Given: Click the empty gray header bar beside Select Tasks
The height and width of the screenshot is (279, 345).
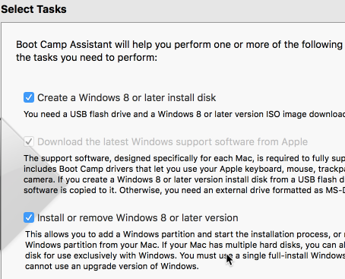Looking at the screenshot, I should [205, 10].
